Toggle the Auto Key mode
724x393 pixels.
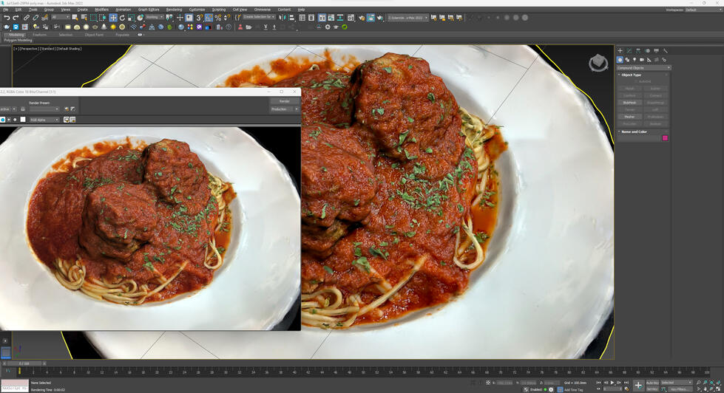coord(652,383)
